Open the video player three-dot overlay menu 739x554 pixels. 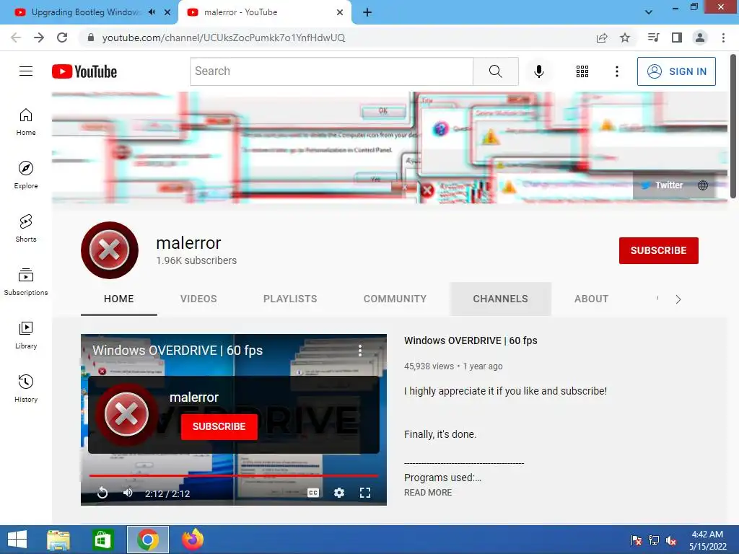click(x=359, y=350)
